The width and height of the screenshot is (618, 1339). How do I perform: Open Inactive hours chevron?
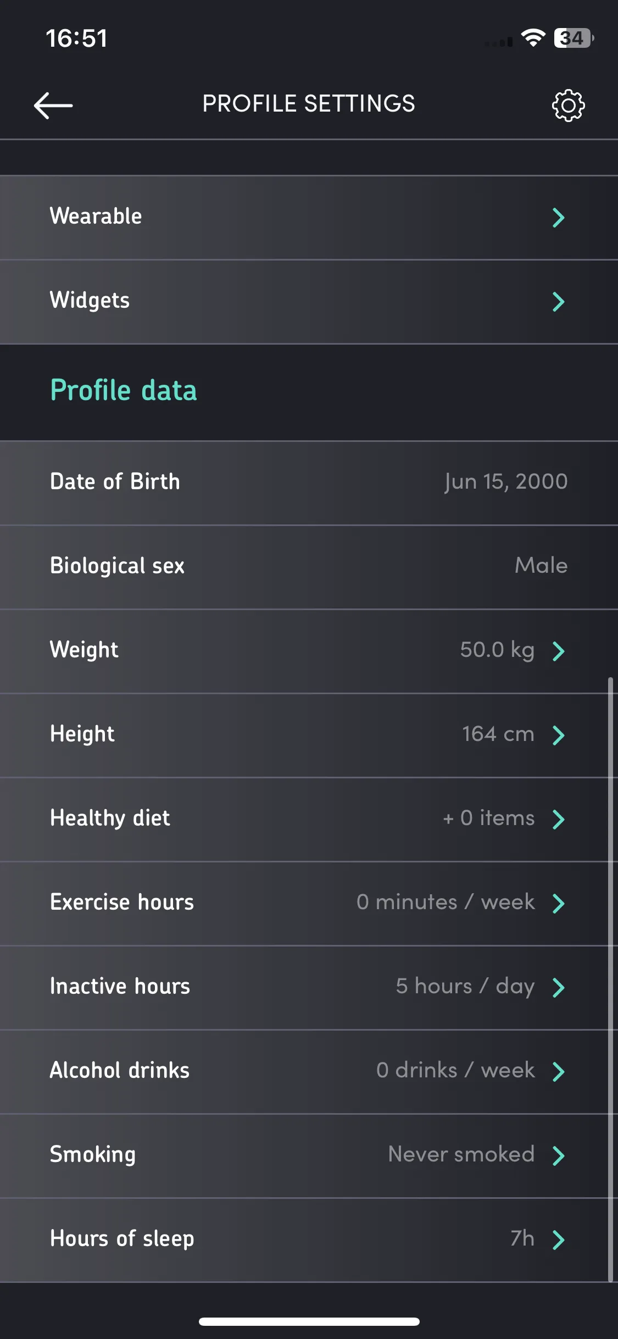pos(558,987)
